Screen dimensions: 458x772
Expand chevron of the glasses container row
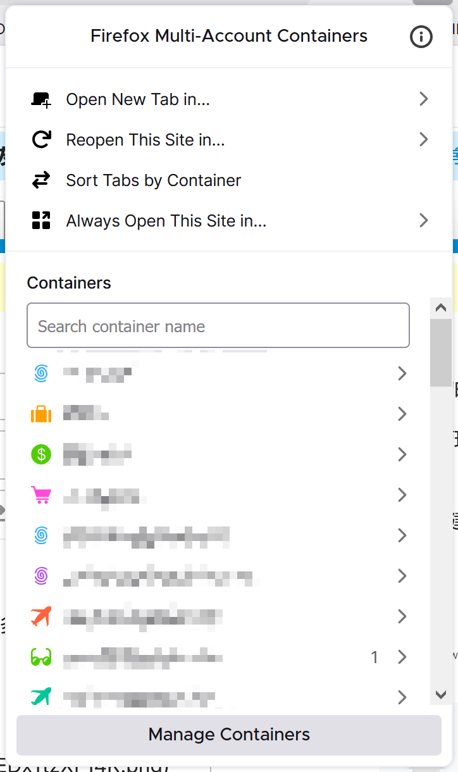402,657
